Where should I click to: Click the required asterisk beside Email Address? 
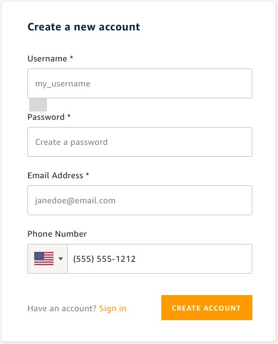(87, 175)
